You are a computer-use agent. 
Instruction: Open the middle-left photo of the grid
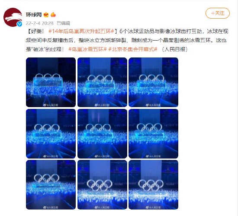(51, 133)
